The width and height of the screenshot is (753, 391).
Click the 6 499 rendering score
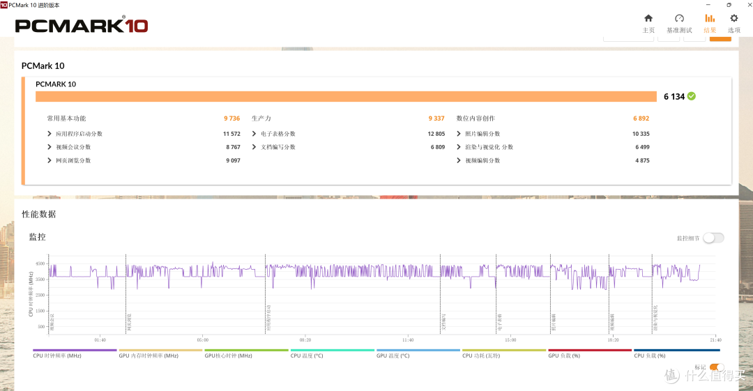(x=642, y=147)
